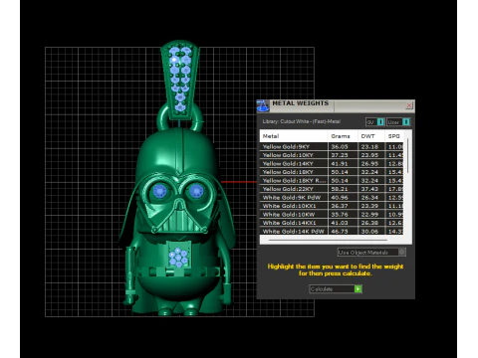Select the White Gold:10KW row
Image resolution: width=478 pixels, height=358 pixels.
click(332, 215)
